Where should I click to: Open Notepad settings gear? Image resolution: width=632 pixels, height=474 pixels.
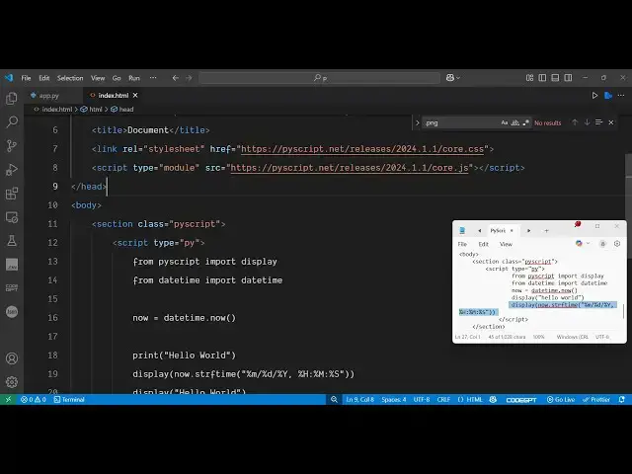(x=617, y=244)
